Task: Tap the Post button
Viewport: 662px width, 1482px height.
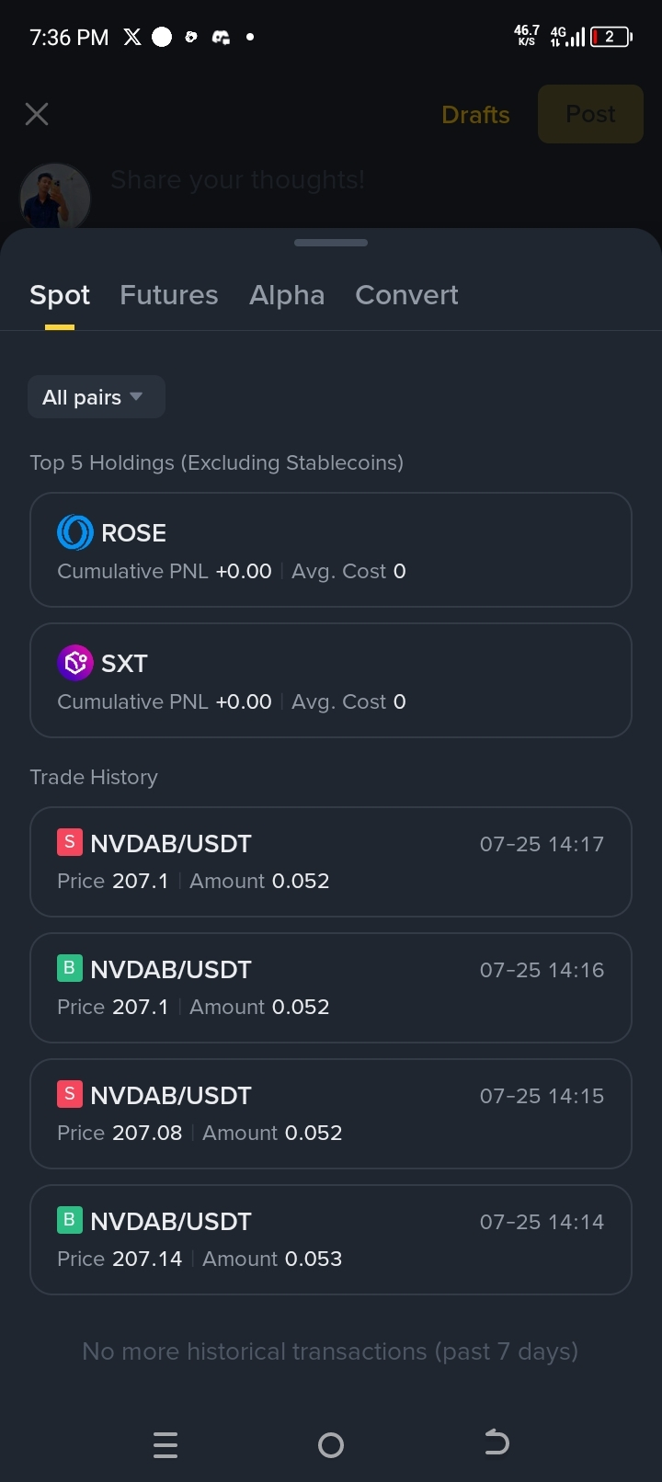Action: (590, 114)
